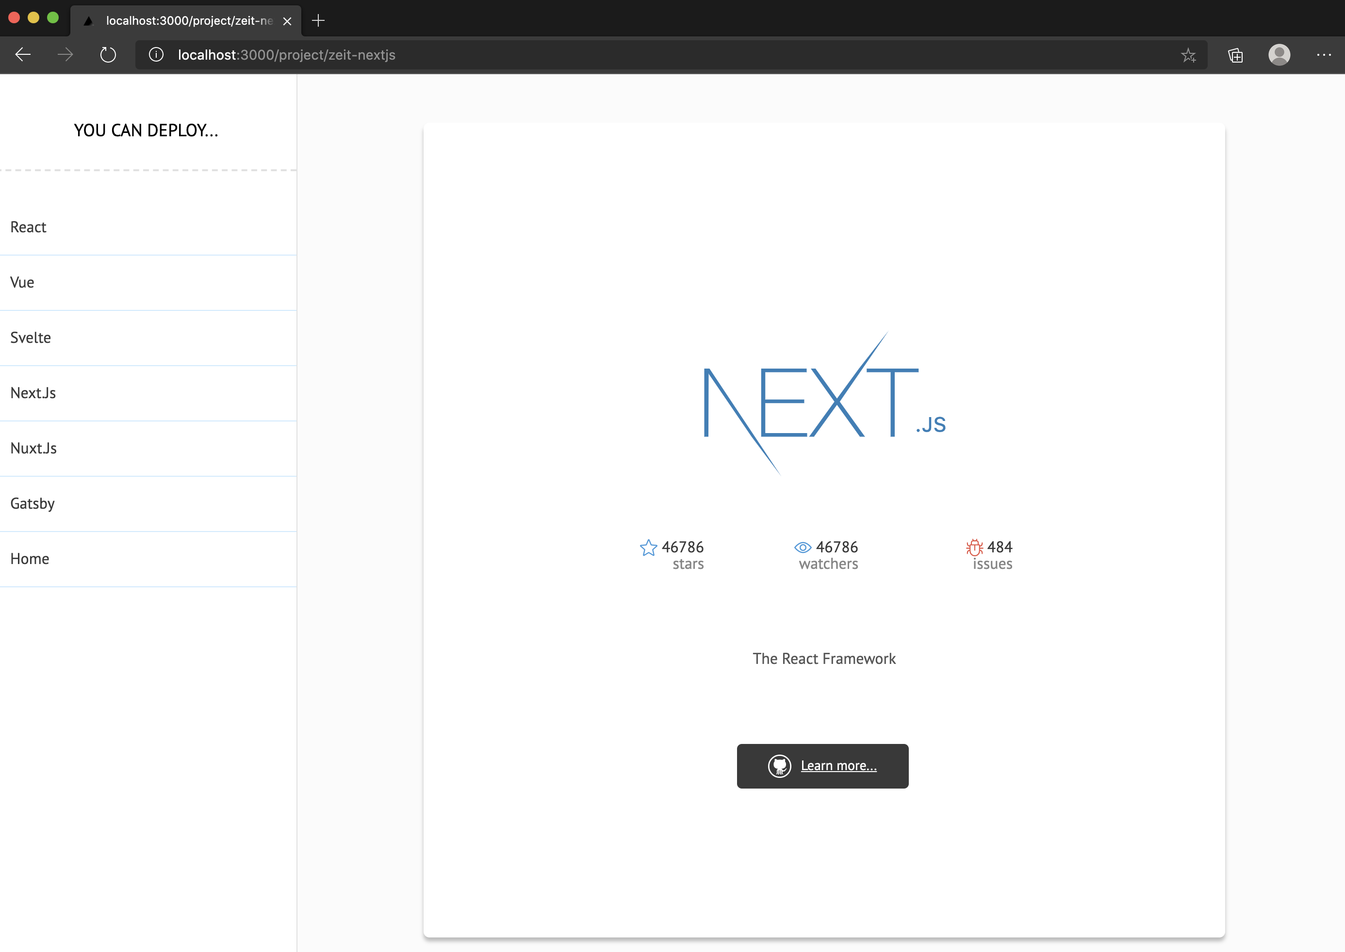Screen dimensions: 1345x952
Task: Click the globe icon on Learn more button
Action: coord(781,765)
